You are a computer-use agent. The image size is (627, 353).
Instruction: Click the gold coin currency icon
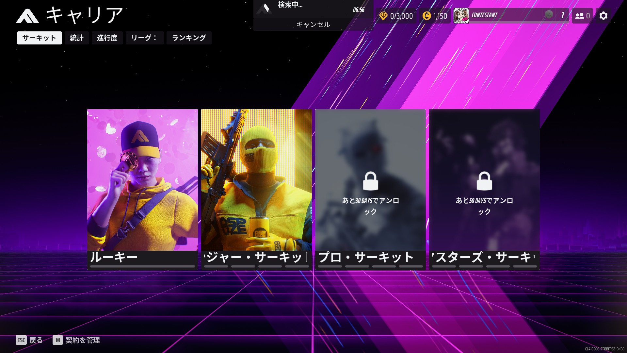tap(426, 16)
